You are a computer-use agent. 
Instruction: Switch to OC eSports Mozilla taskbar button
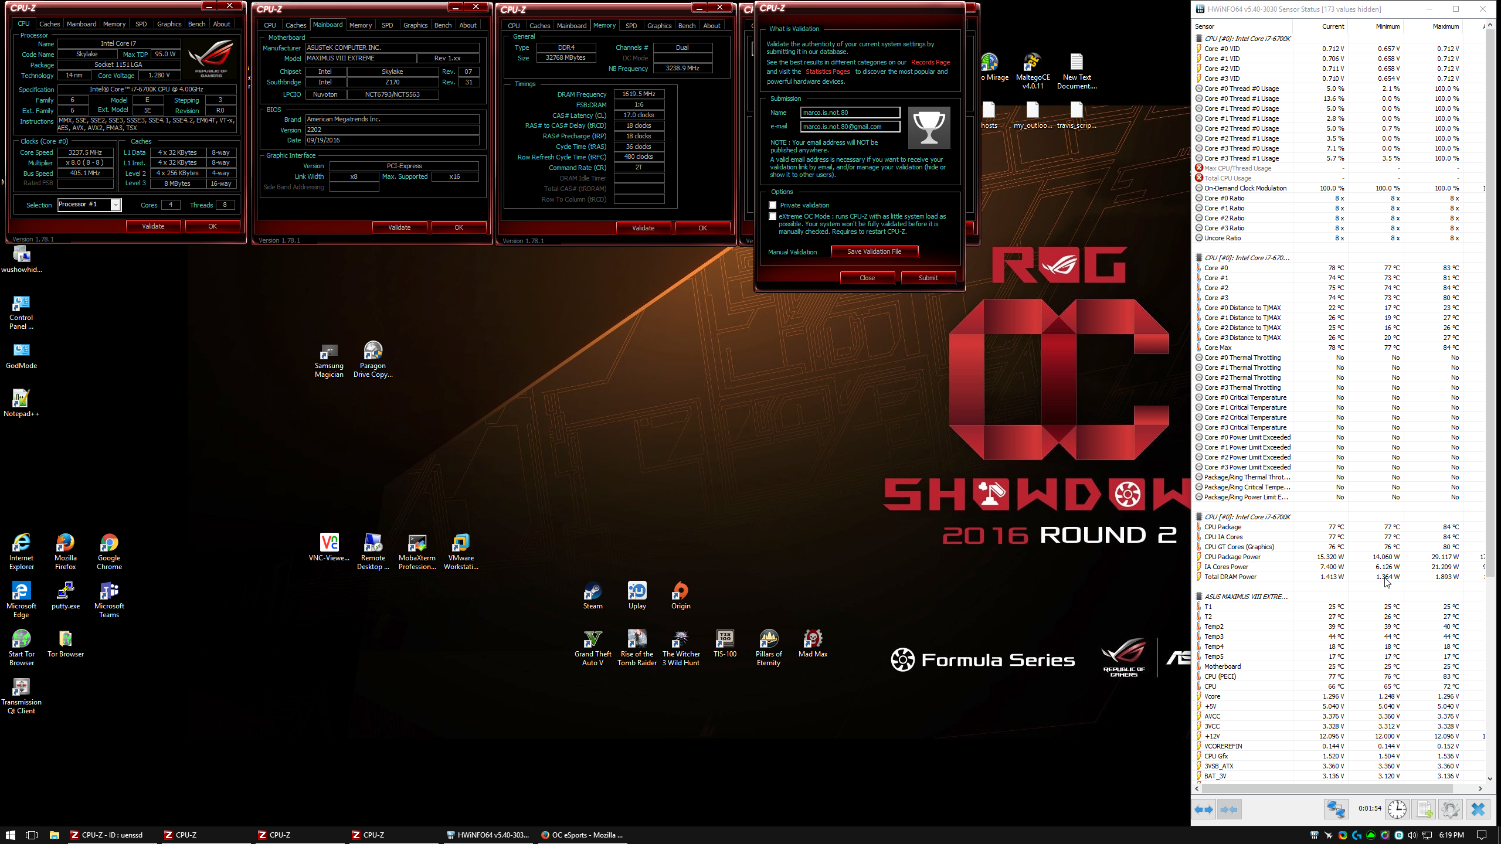(x=582, y=835)
